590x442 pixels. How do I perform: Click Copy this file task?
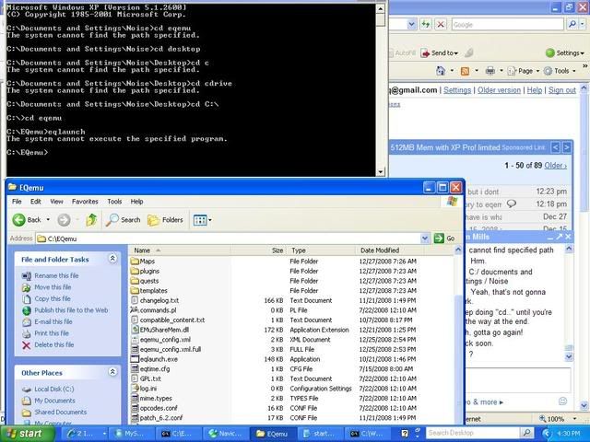click(53, 298)
